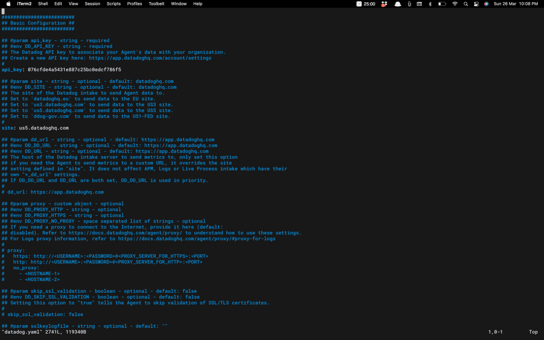The height and width of the screenshot is (340, 544).
Task: Click the hat-shaped menu bar icon
Action: coord(398,4)
